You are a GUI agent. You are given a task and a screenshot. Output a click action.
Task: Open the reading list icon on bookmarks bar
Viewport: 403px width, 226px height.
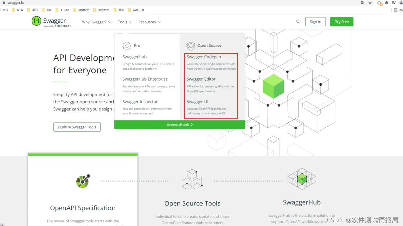point(396,10)
